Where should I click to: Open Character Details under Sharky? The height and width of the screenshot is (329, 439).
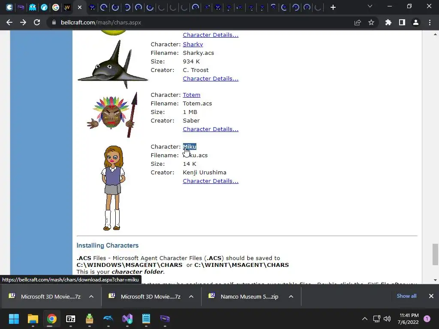[x=210, y=79]
